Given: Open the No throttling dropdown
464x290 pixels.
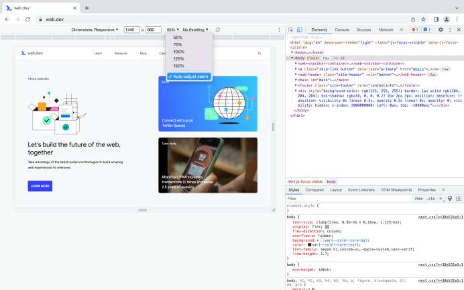Looking at the screenshot, I should click(195, 30).
